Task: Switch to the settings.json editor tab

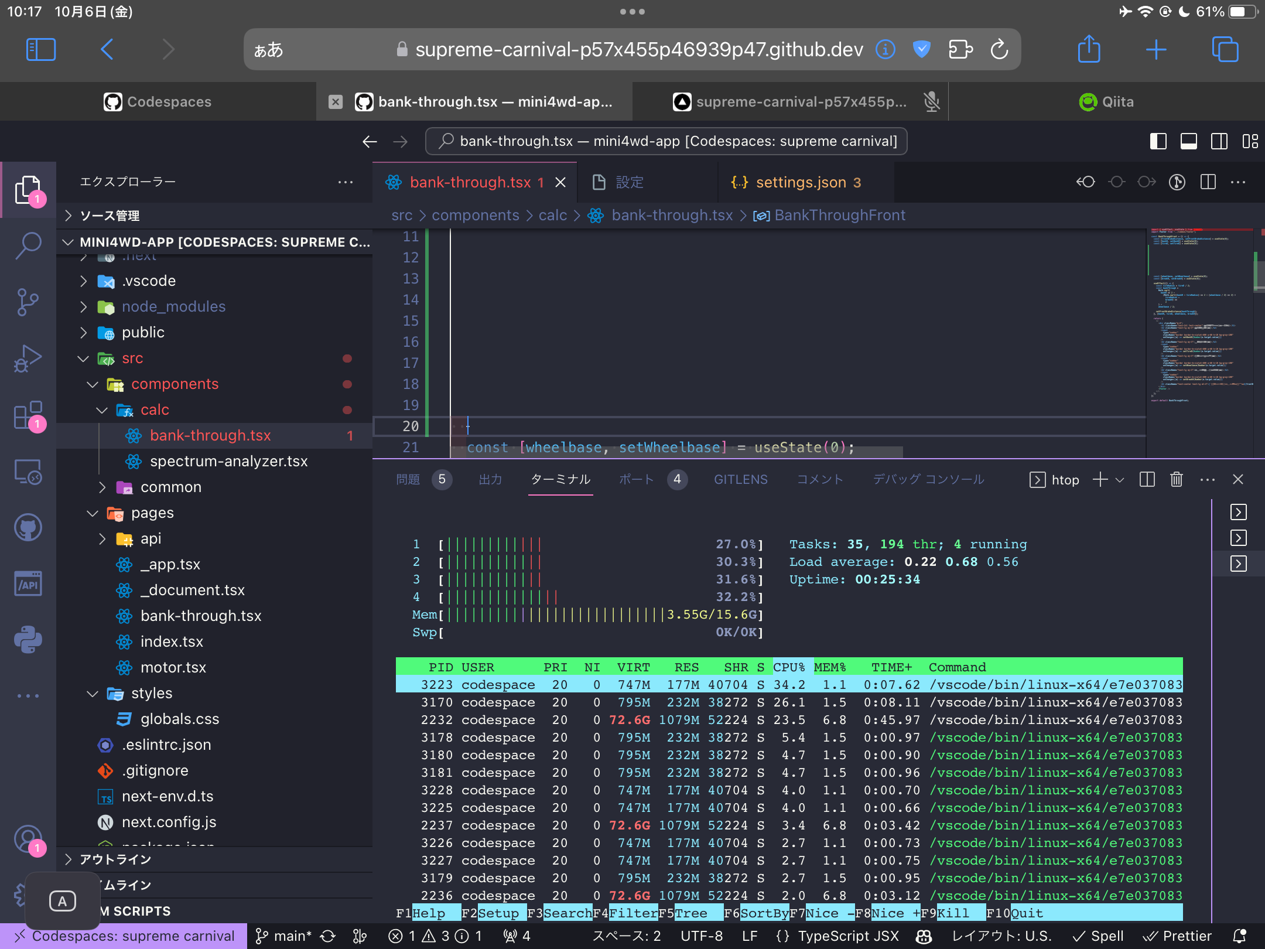Action: coord(801,182)
